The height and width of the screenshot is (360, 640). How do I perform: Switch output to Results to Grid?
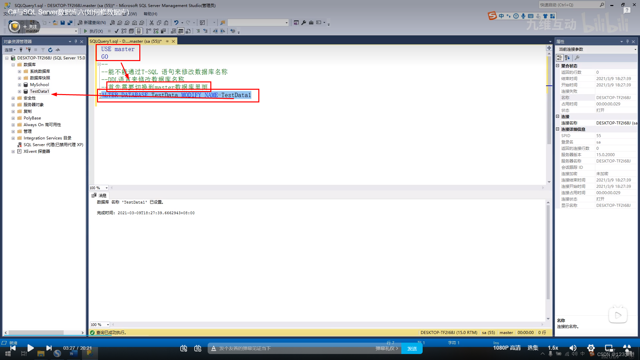(x=181, y=31)
